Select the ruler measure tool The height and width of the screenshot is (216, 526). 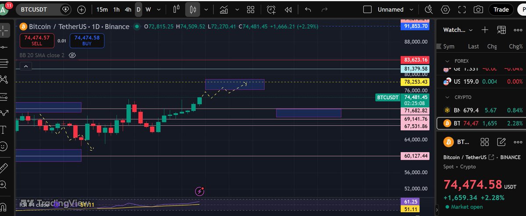[4, 167]
